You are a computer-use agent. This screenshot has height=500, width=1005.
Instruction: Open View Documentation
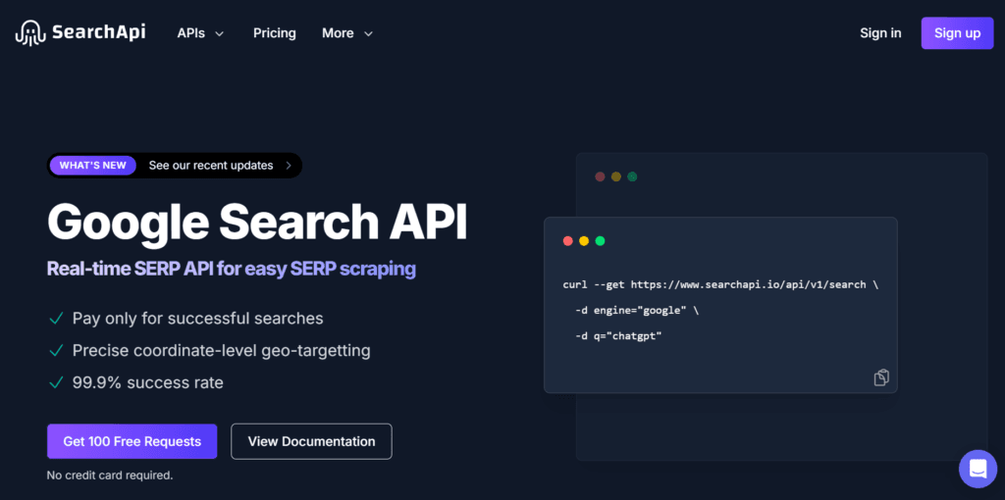311,441
